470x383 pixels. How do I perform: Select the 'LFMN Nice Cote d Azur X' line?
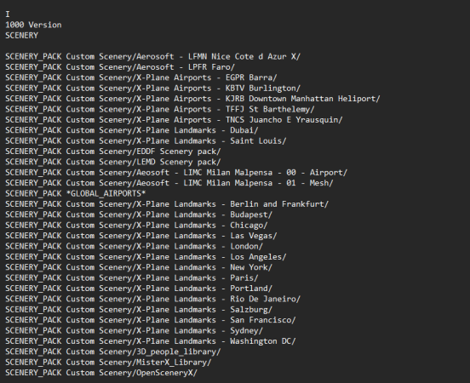pyautogui.click(x=152, y=57)
